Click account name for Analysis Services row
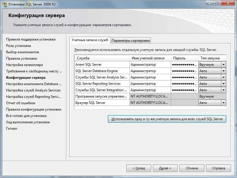This screenshot has height=178, width=237. click(x=150, y=77)
